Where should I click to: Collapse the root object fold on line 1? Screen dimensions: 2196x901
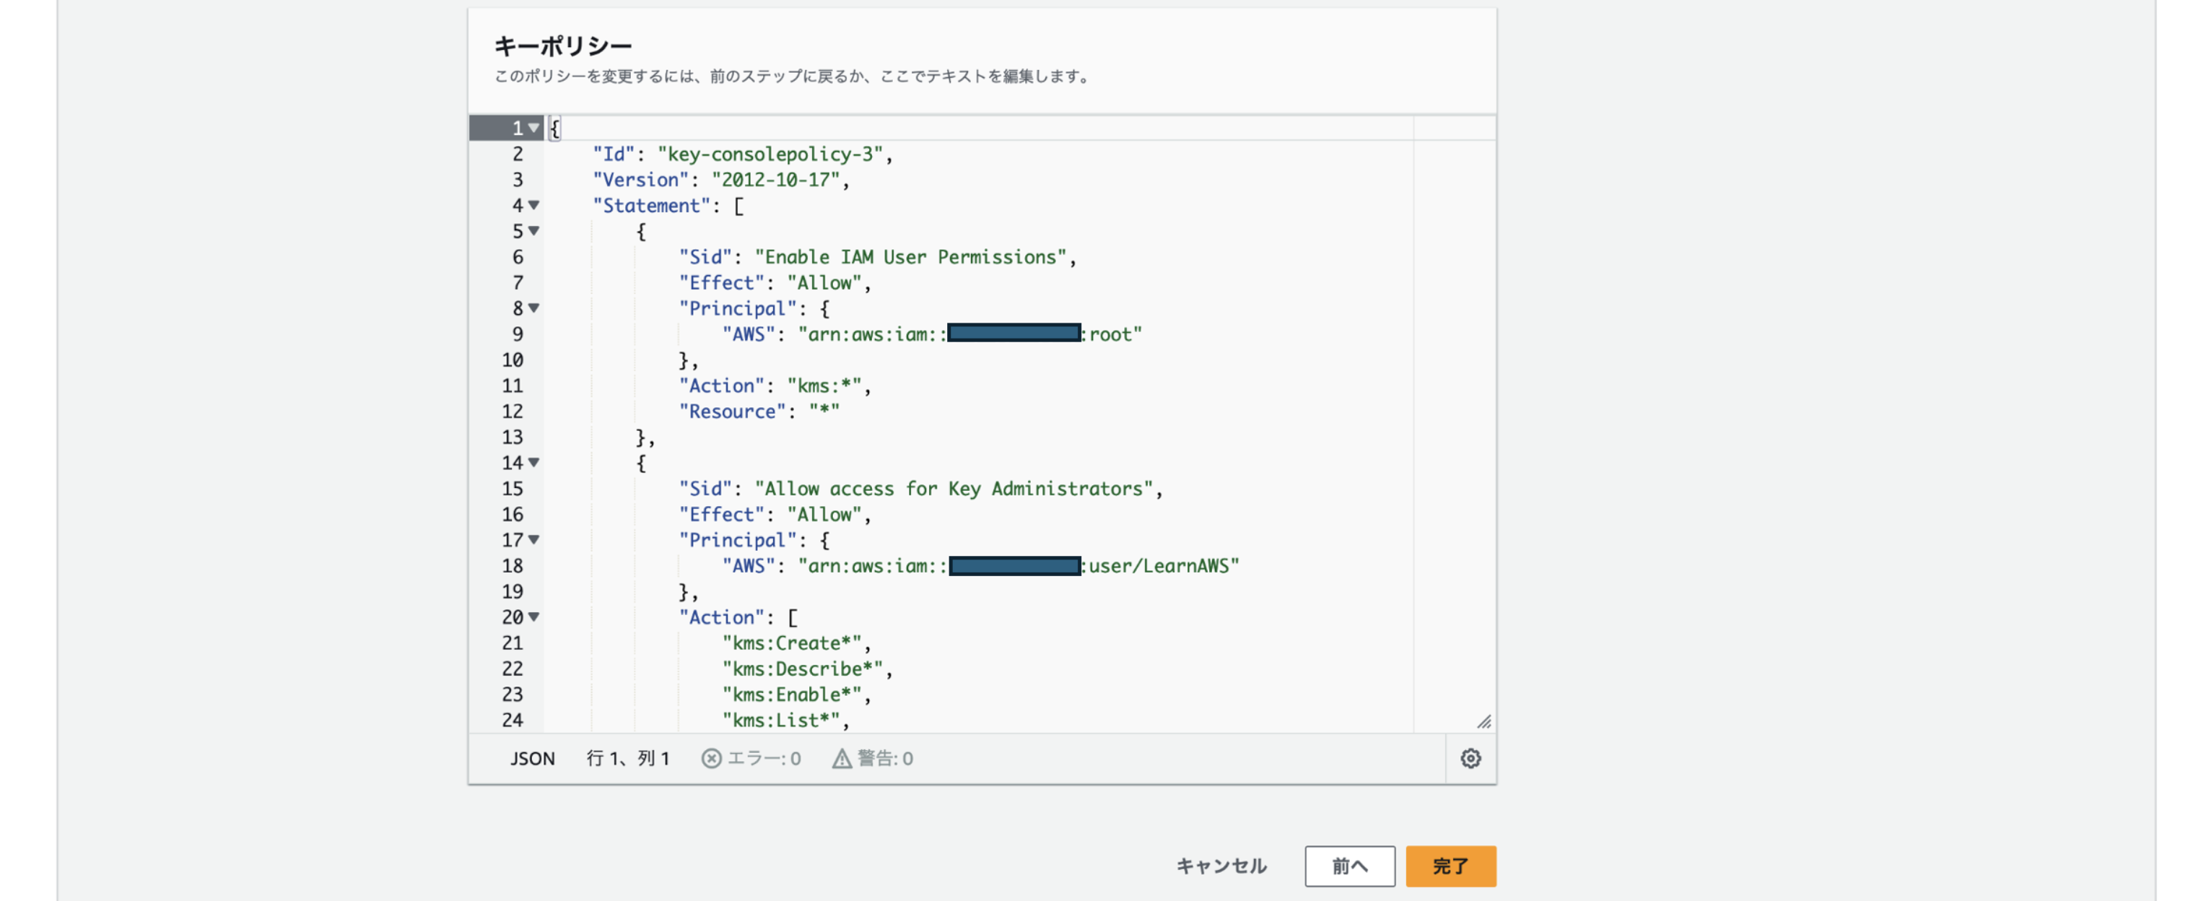pos(533,128)
